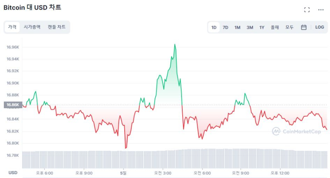Switch to the 시가총액 tab
This screenshot has height=178, width=330.
pyautogui.click(x=32, y=27)
